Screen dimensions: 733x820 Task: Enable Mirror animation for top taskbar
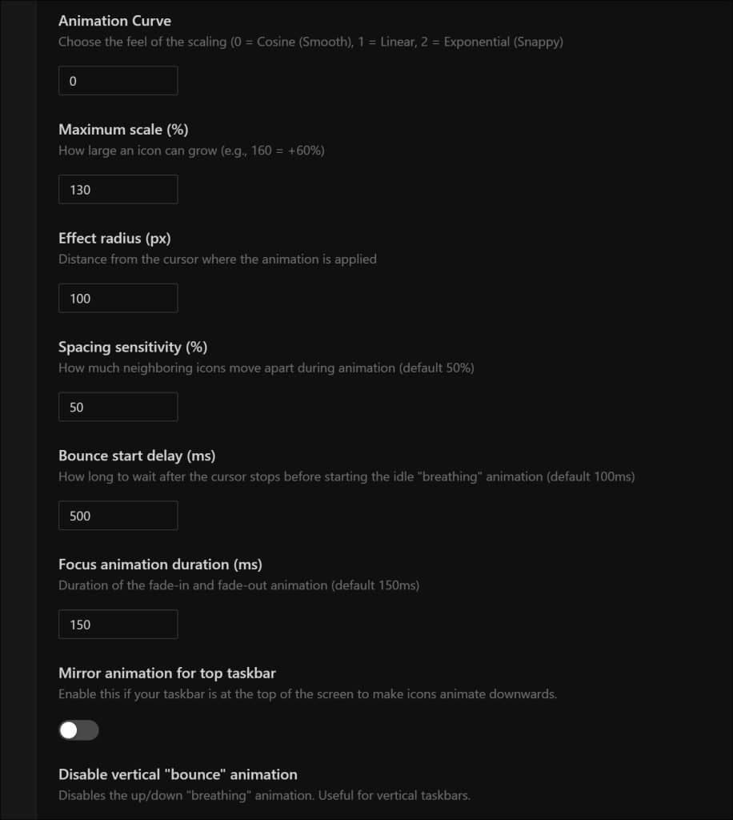(x=78, y=730)
